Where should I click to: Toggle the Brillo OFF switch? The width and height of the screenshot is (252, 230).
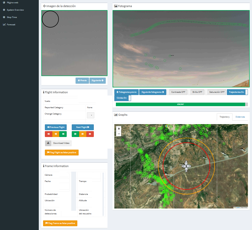tap(196, 92)
